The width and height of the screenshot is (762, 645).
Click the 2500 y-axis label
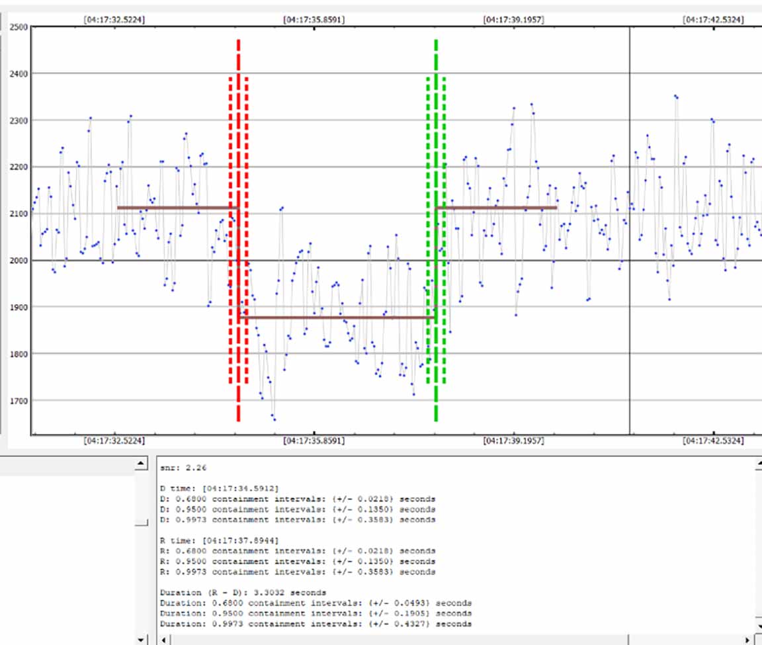(x=19, y=27)
